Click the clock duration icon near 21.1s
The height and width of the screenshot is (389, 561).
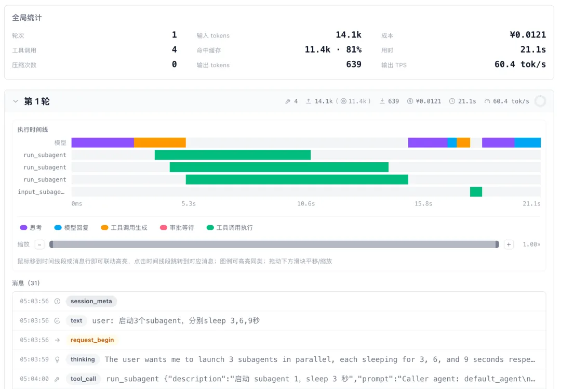(452, 101)
